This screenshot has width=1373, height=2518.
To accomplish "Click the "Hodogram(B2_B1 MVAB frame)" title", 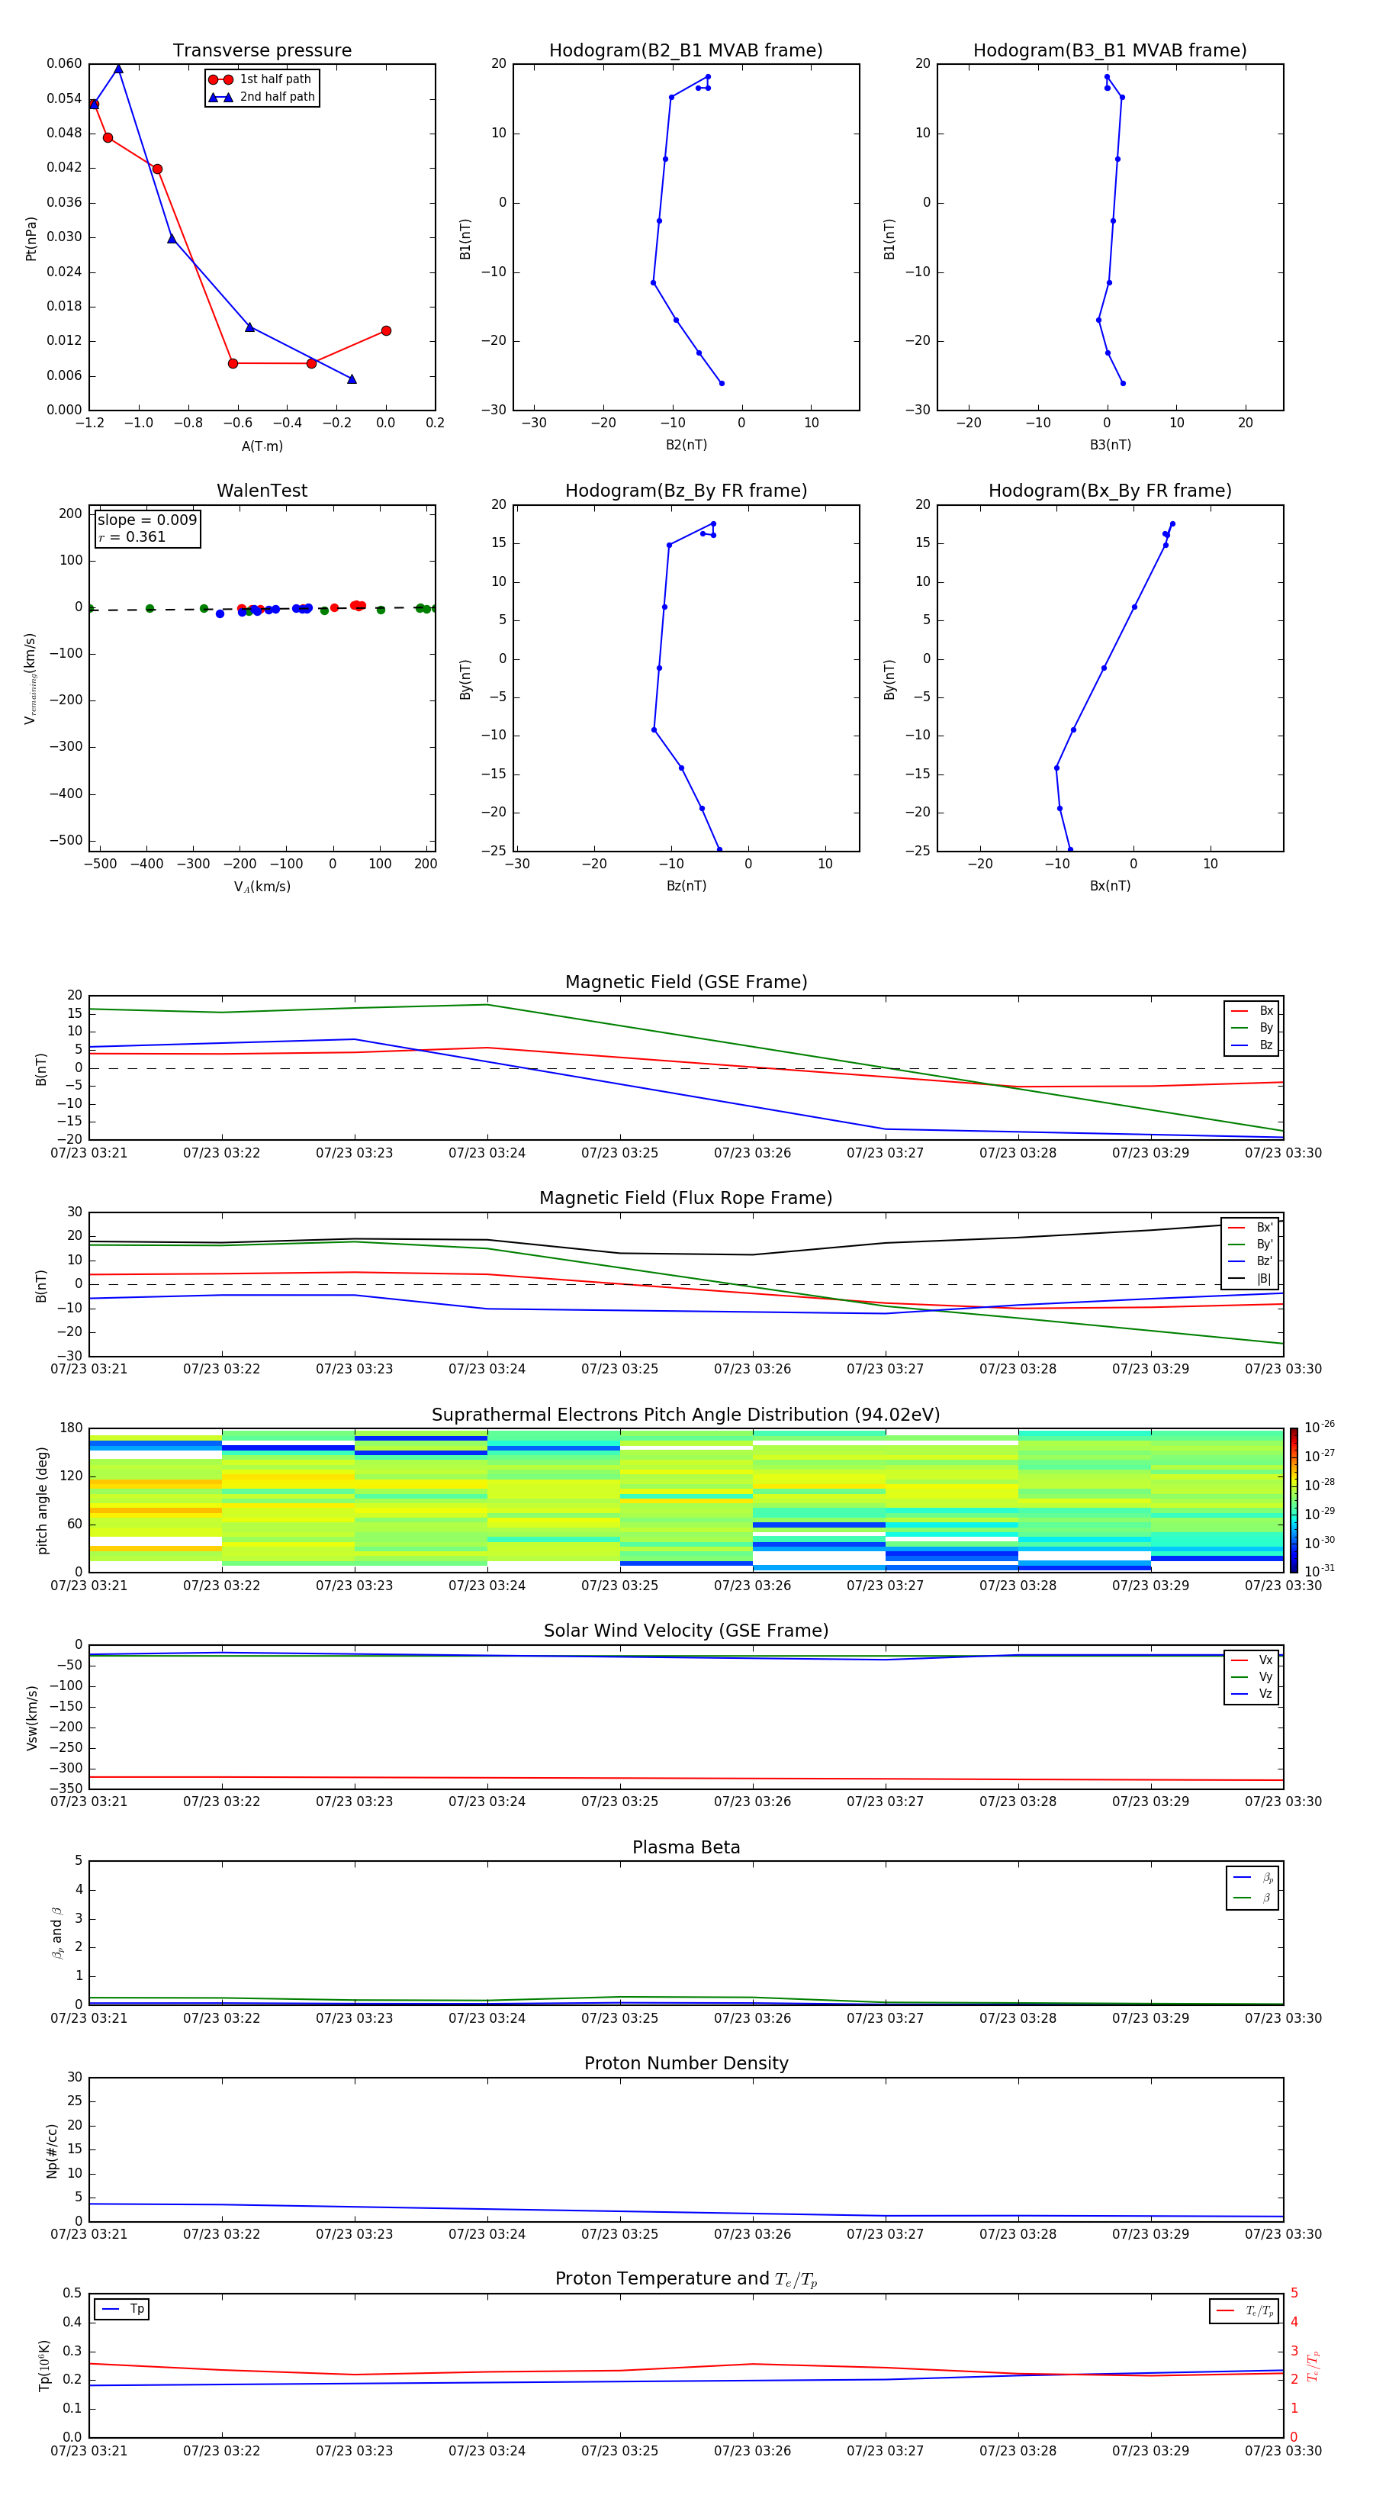I will tap(686, 51).
